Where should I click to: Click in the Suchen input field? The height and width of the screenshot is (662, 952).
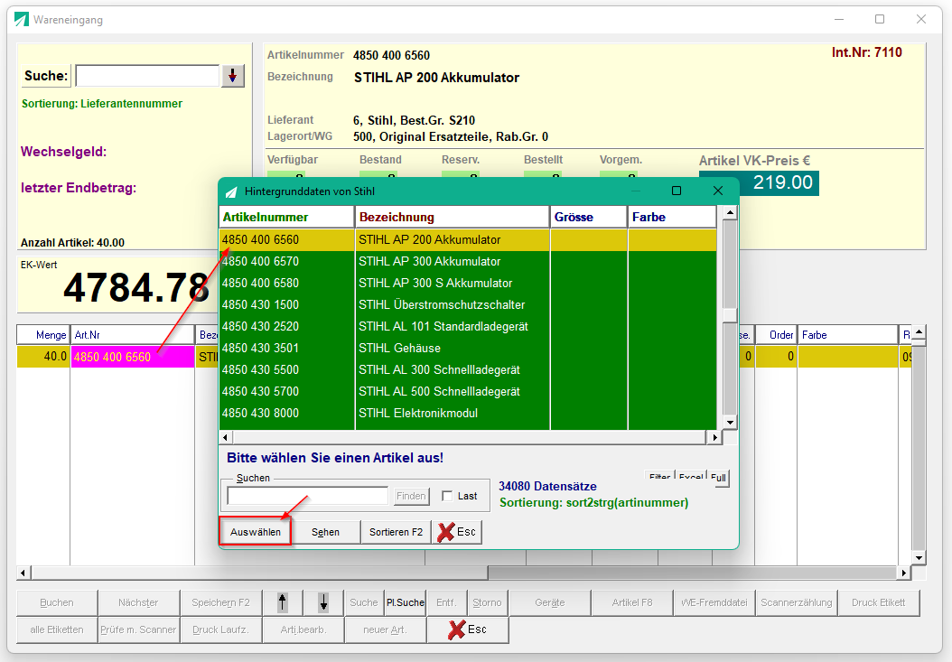pos(307,496)
